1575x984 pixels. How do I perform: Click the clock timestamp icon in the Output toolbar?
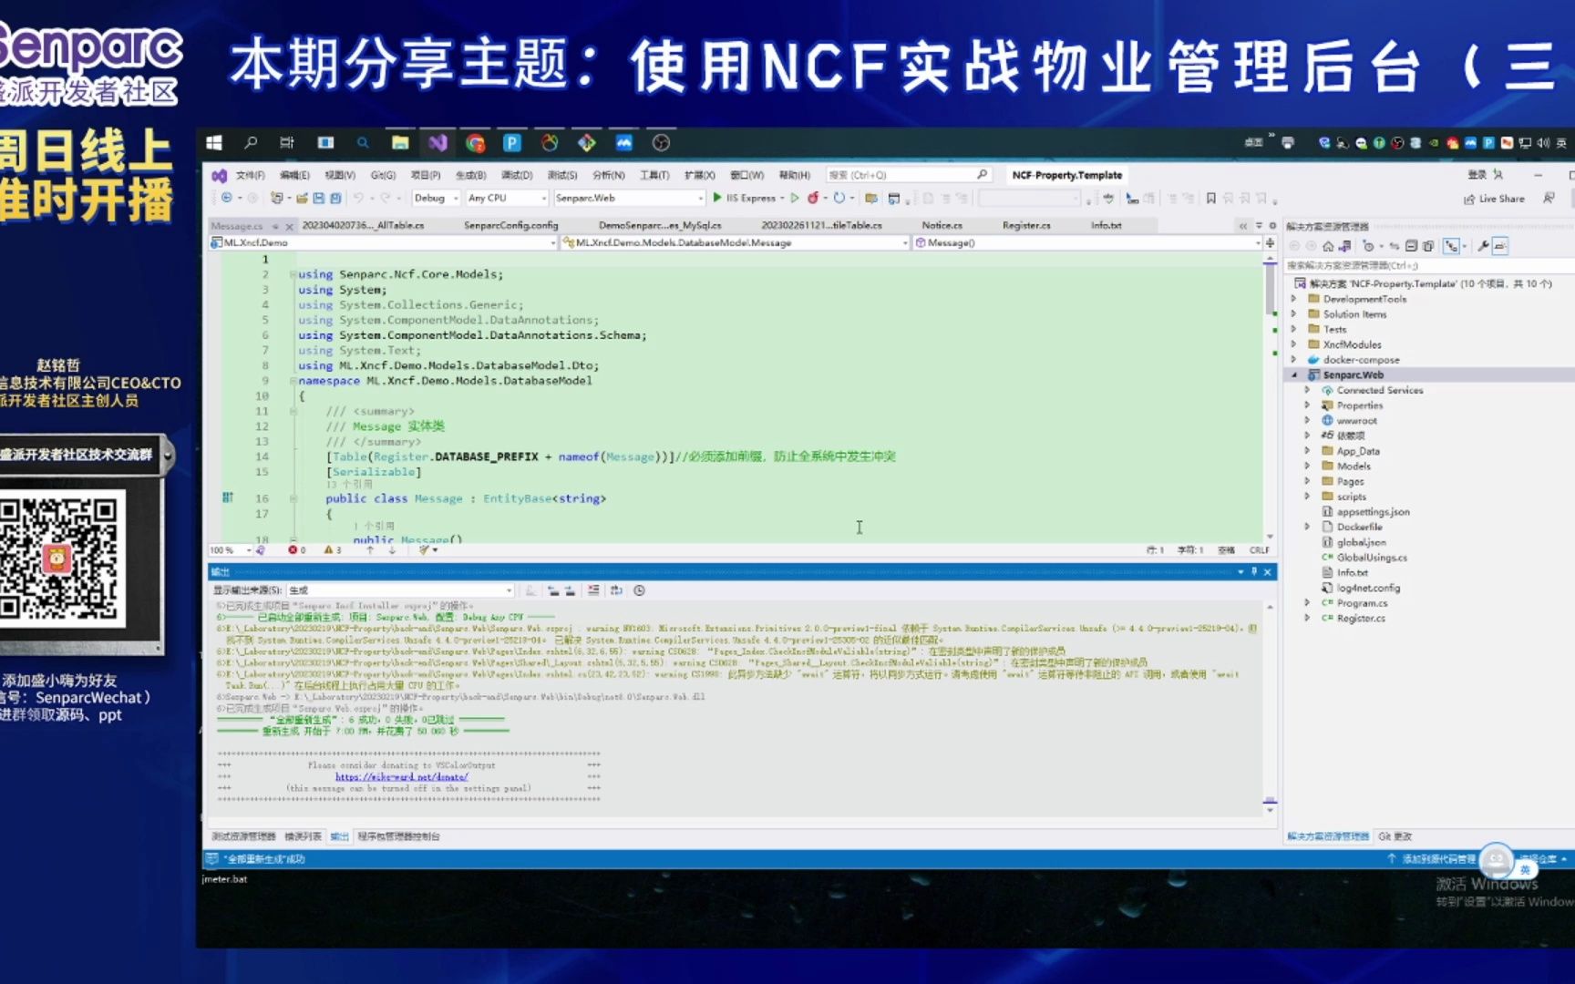point(639,590)
